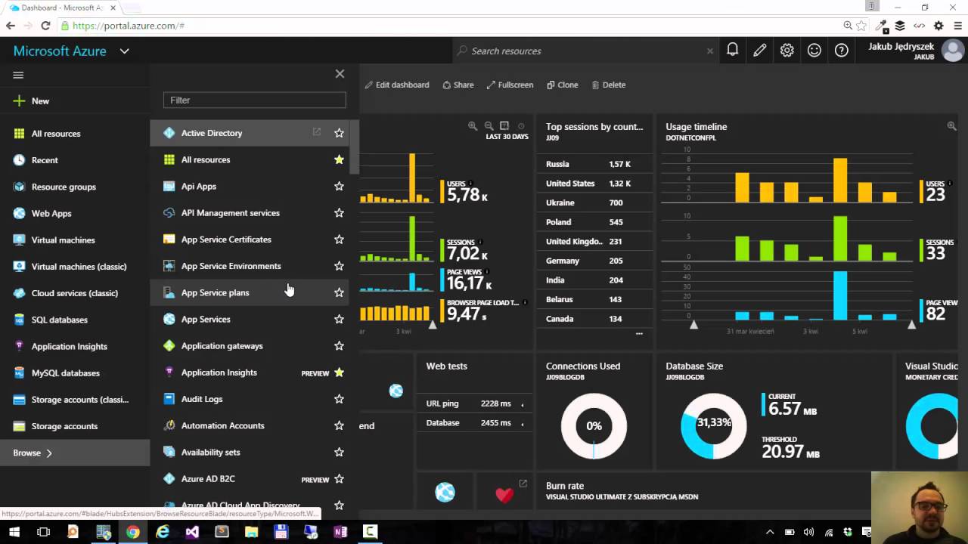This screenshot has height=544, width=968.
Task: Click the App Services icon in list
Action: coord(169,319)
